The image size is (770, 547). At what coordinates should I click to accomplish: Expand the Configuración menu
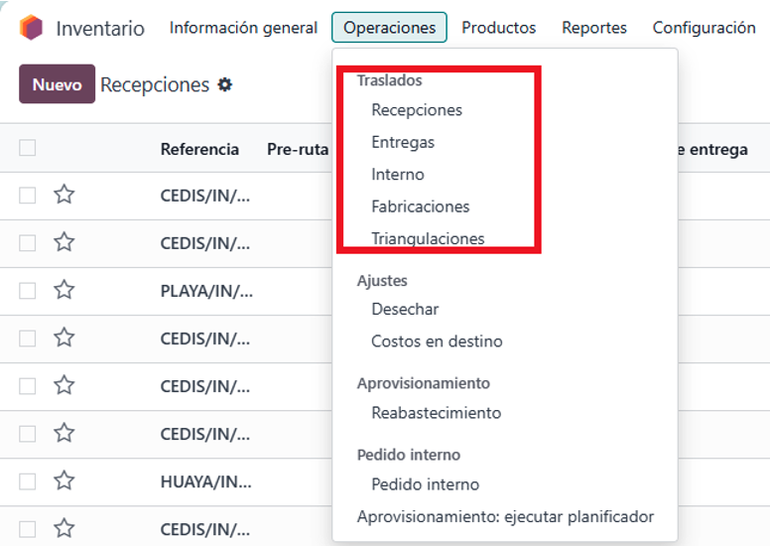pos(704,28)
